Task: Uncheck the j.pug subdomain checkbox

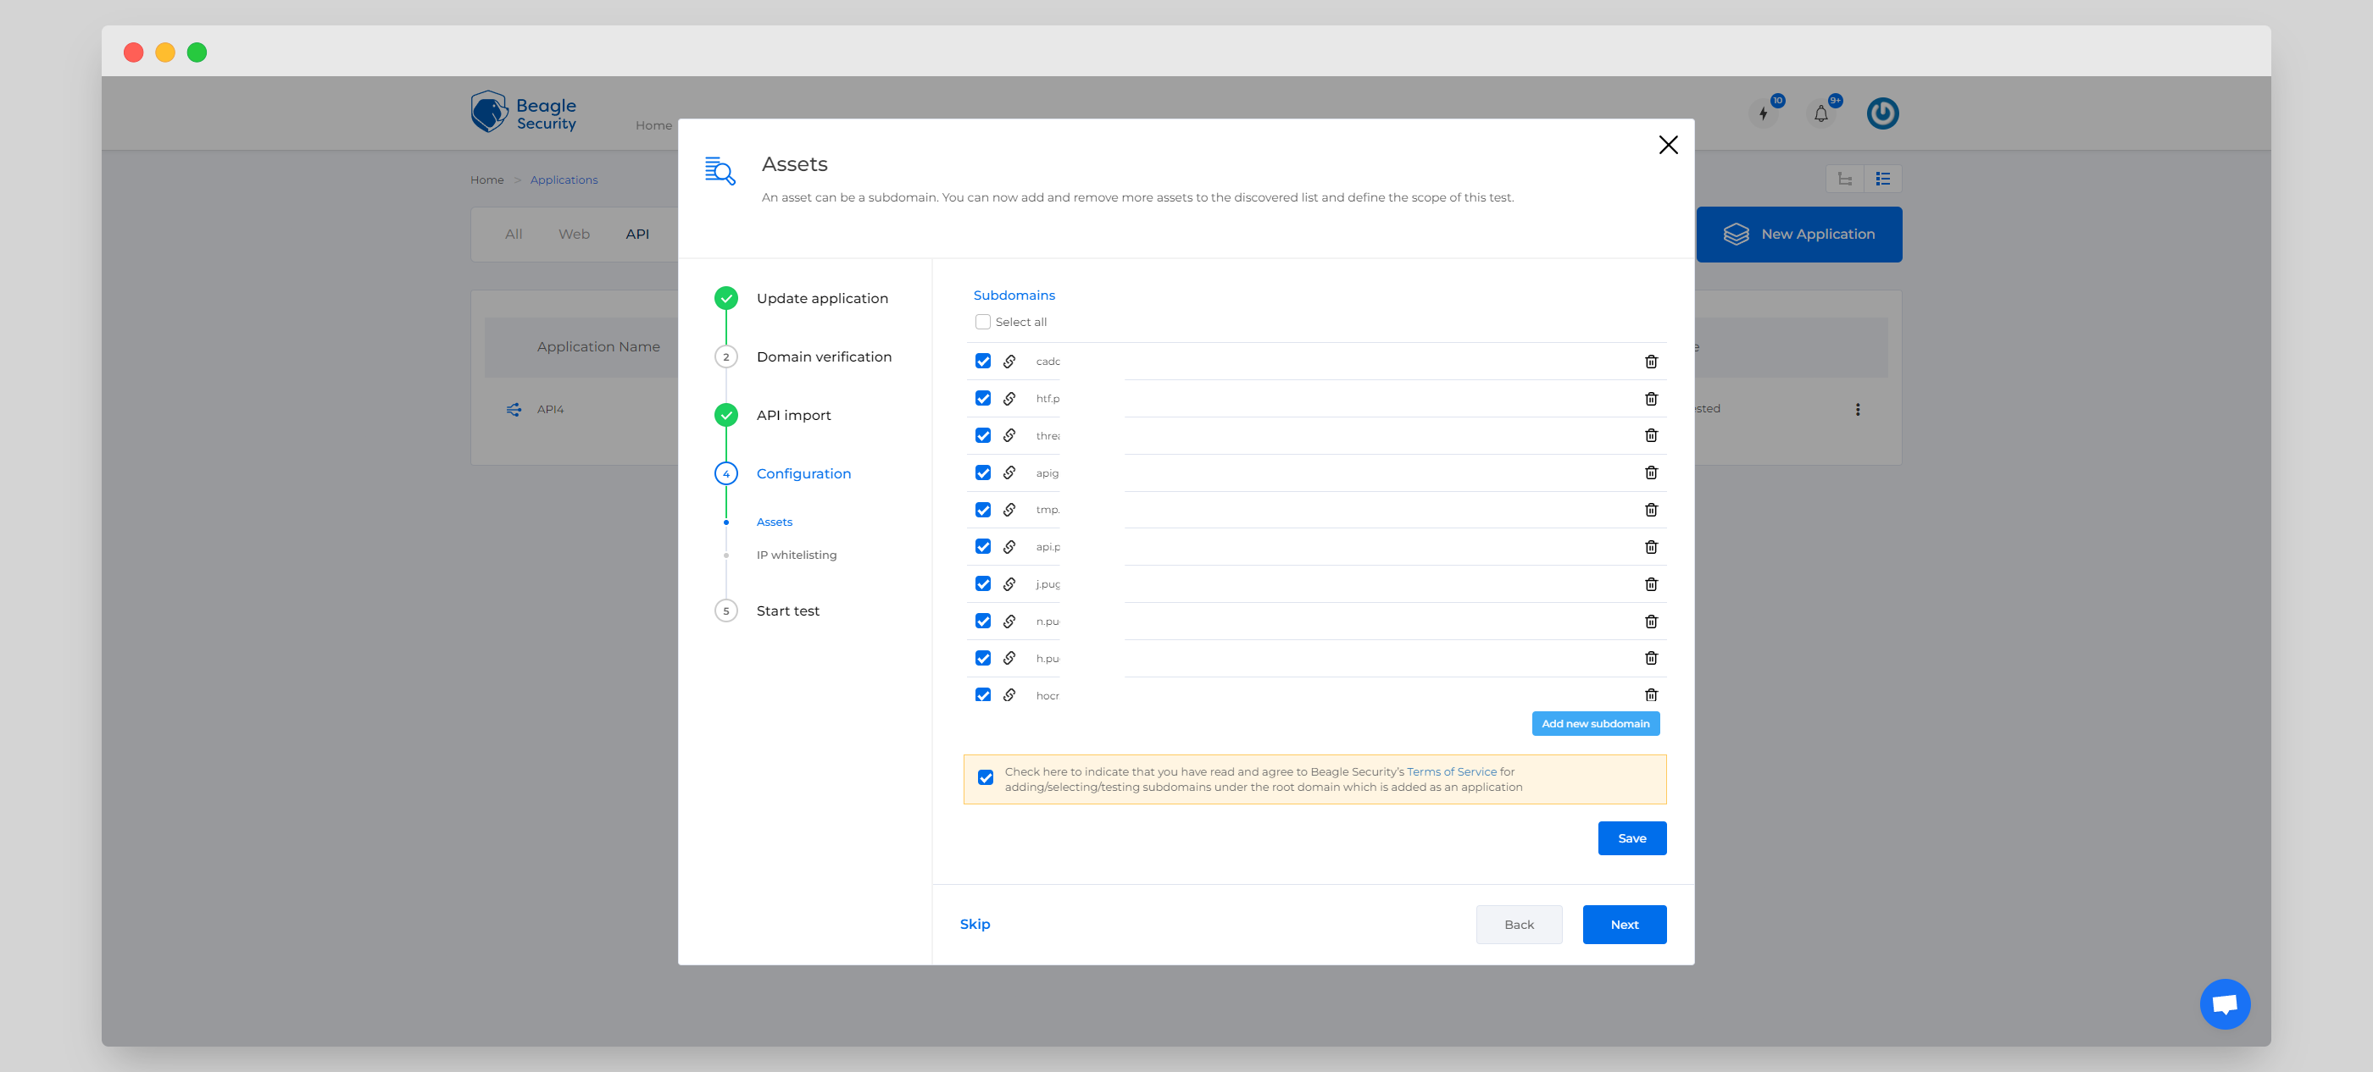Action: point(983,584)
